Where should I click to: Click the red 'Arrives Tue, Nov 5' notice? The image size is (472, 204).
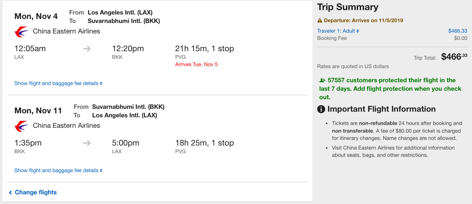click(x=196, y=65)
